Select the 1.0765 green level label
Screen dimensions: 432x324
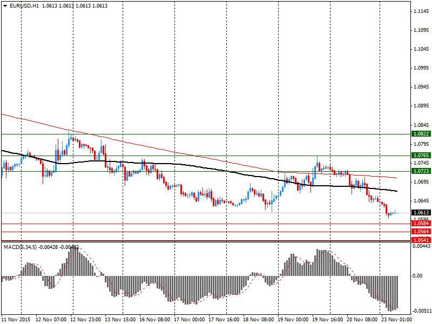[x=421, y=156]
